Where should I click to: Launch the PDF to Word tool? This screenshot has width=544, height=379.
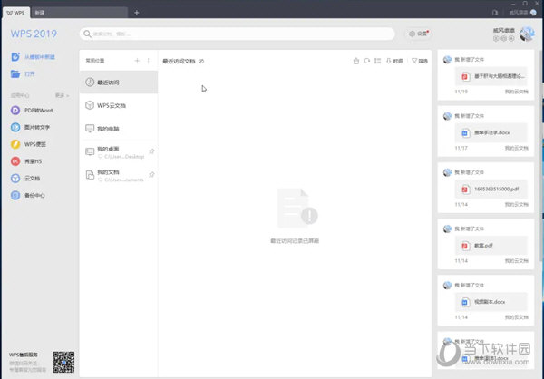(x=32, y=111)
